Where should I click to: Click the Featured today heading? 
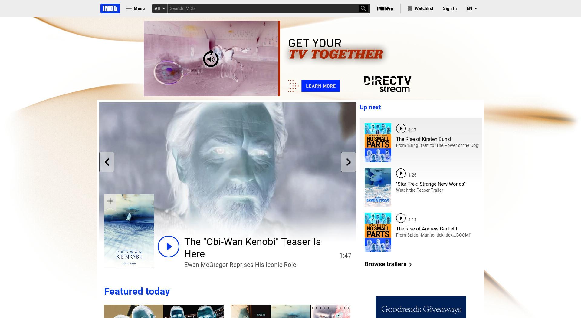point(137,291)
